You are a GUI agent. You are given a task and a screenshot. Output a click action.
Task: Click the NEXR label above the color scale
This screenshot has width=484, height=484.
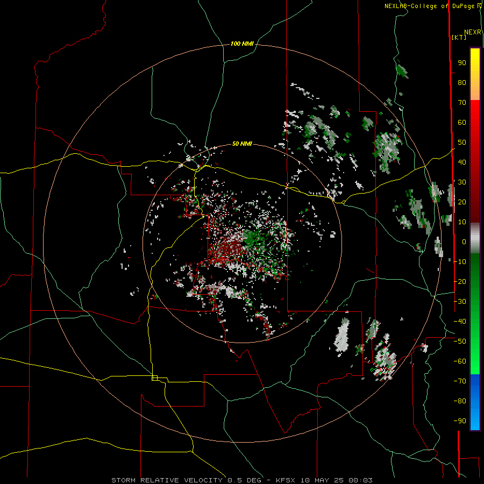(473, 32)
